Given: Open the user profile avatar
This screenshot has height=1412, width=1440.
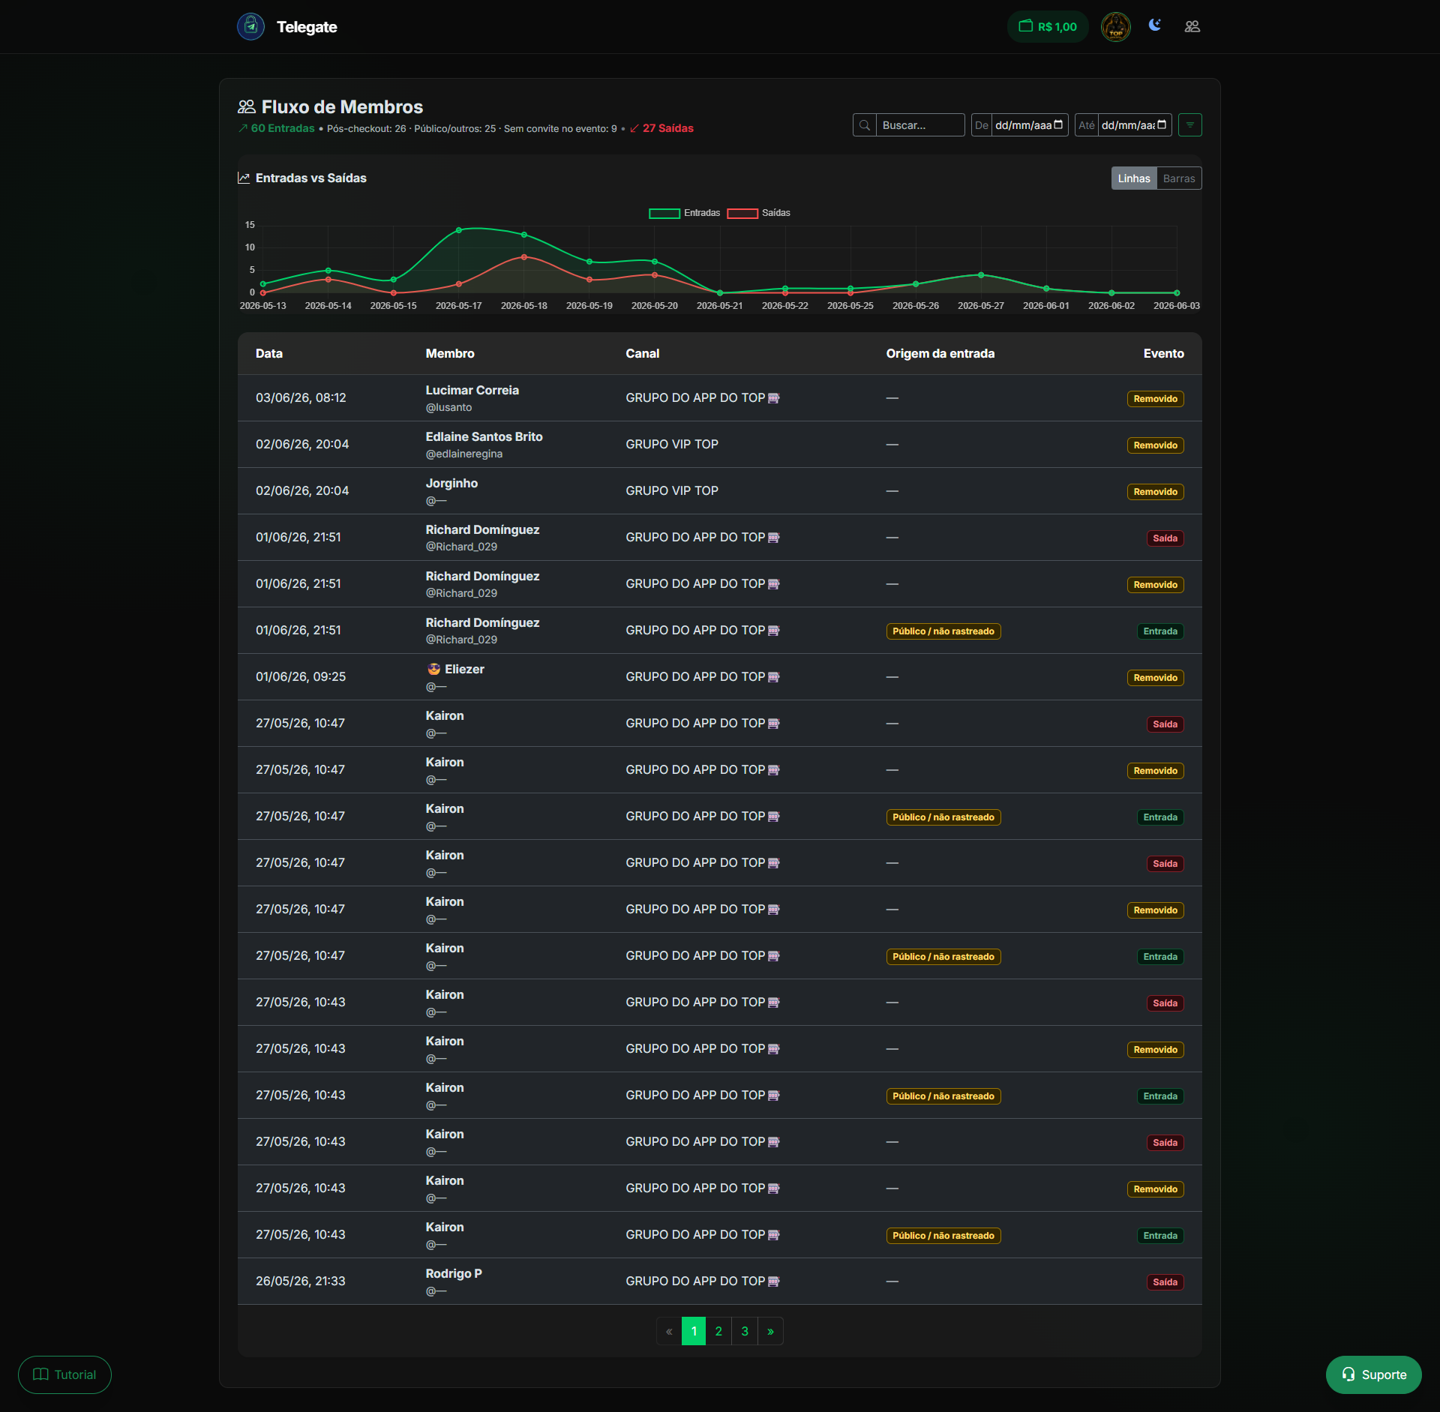Looking at the screenshot, I should 1115,26.
